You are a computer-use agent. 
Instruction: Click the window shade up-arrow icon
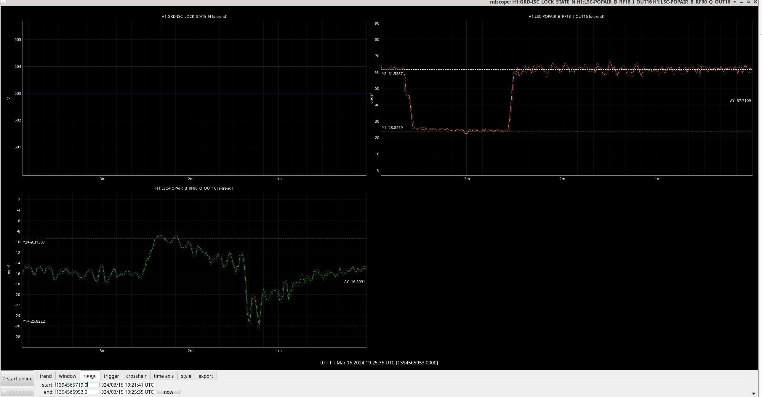735,2
